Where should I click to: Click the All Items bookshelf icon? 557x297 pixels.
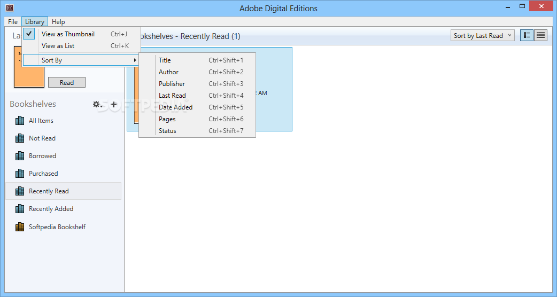(x=20, y=121)
